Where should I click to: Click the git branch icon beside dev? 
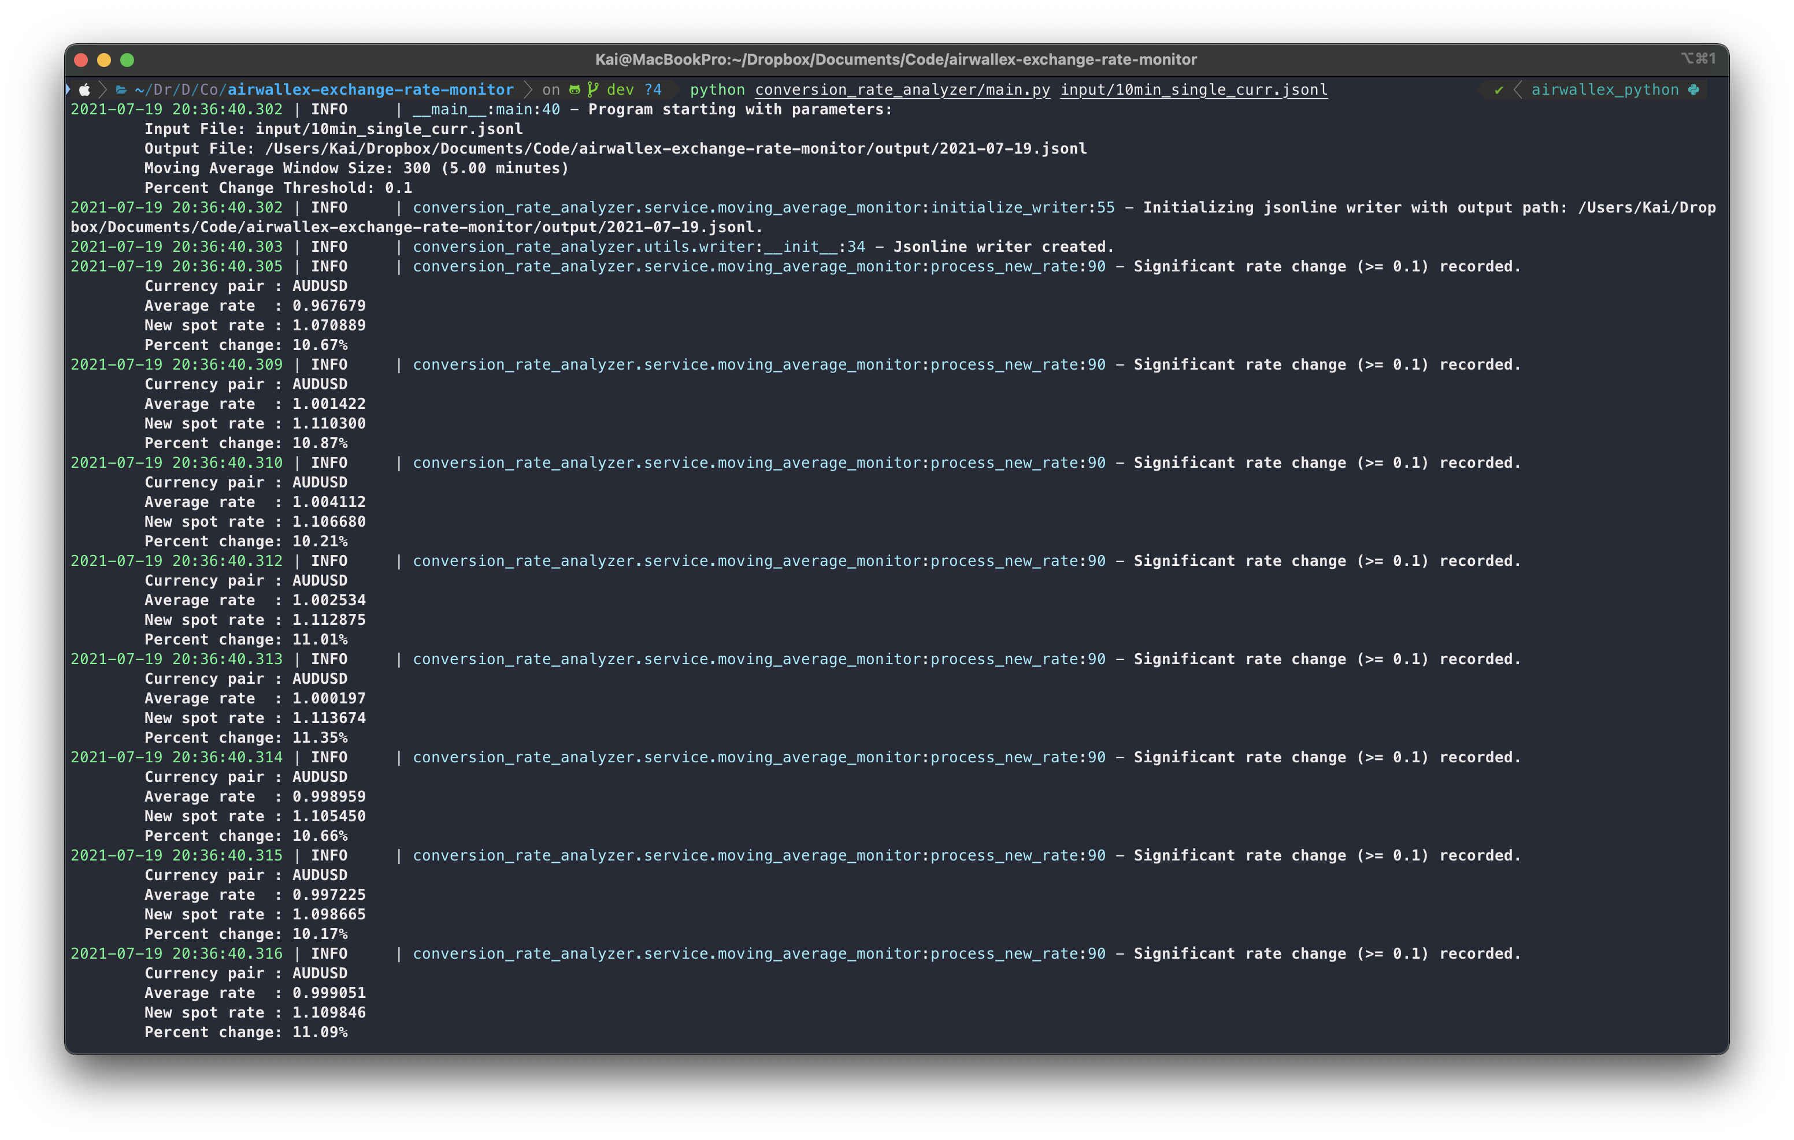click(593, 90)
